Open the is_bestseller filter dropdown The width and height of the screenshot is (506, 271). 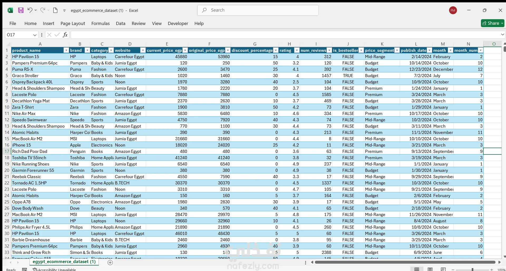(361, 50)
